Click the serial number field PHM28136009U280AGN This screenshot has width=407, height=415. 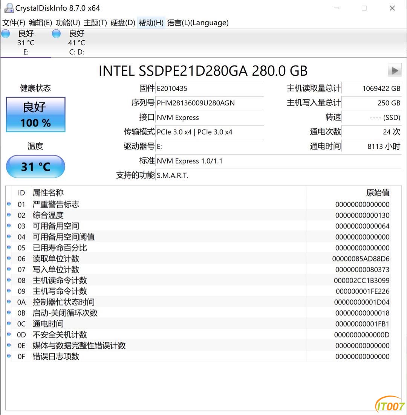(x=210, y=103)
